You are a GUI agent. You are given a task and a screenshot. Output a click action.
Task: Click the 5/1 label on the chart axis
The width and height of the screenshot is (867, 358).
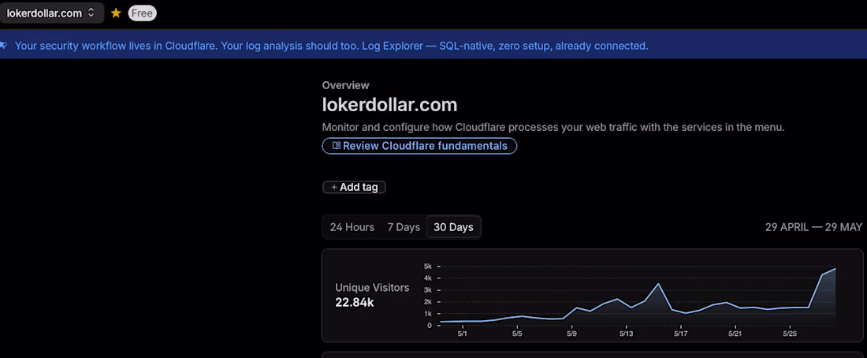[x=463, y=334]
